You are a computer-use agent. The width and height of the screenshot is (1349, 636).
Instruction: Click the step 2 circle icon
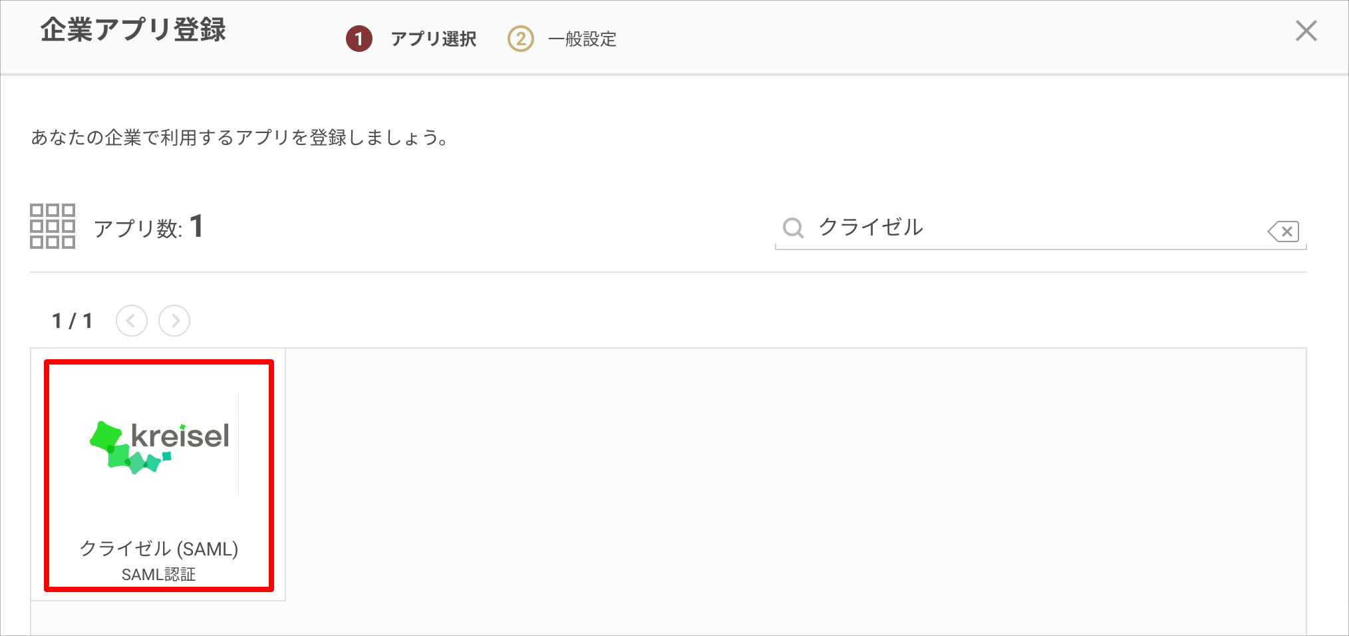[x=521, y=39]
